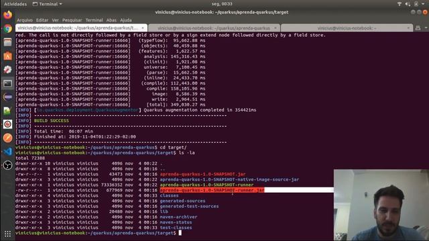
Task: Open the tab list dropdown arrow
Action: pyautogui.click(x=426, y=28)
